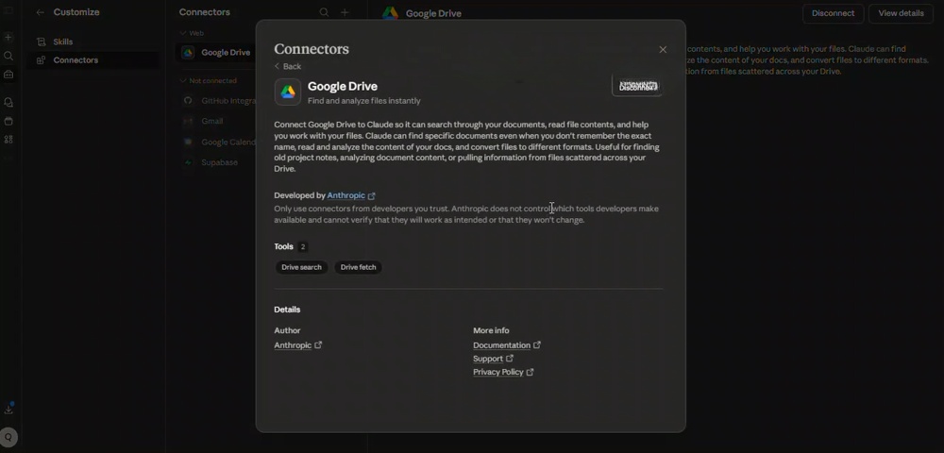Click the Gmail logo in the list
This screenshot has width=944, height=453.
pyautogui.click(x=189, y=121)
